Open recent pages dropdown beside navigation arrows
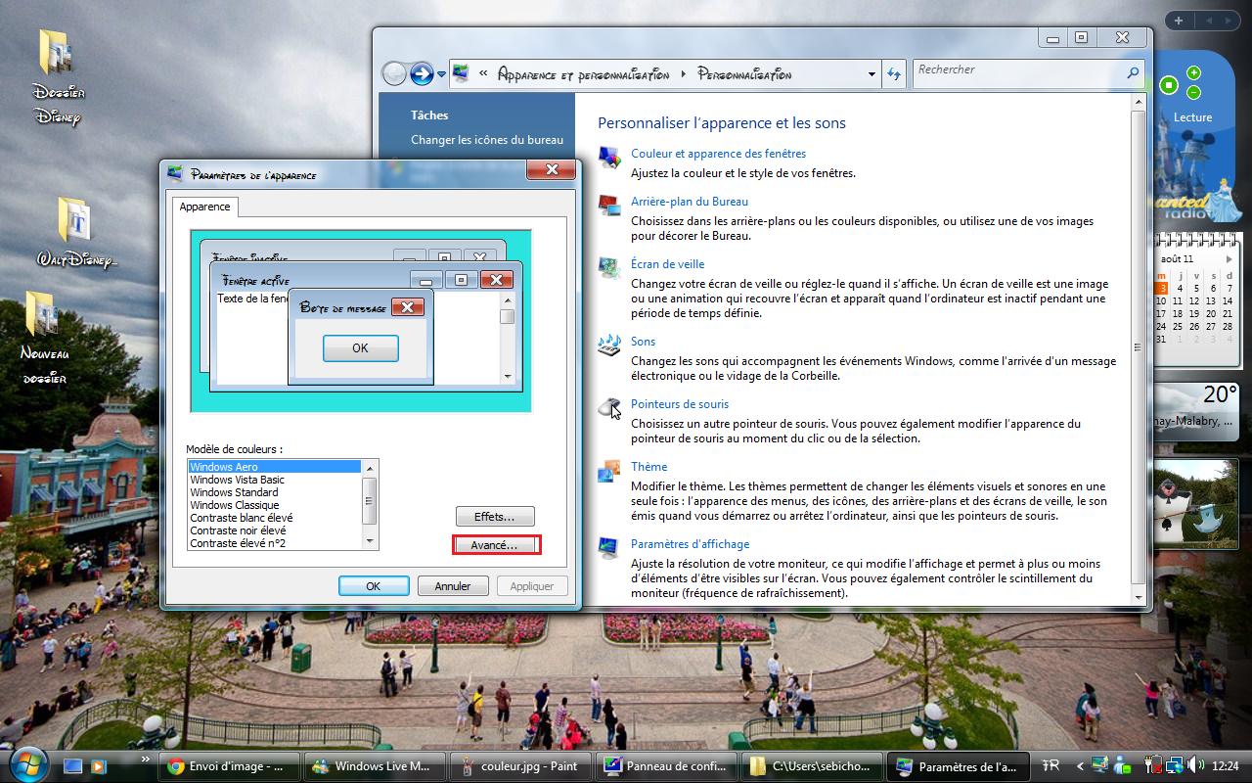The width and height of the screenshot is (1252, 783). [442, 74]
